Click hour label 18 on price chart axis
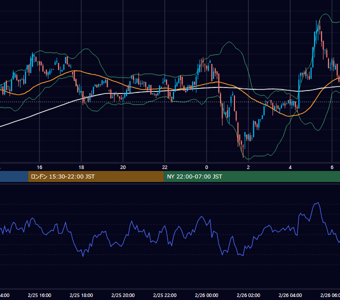This screenshot has width=340, height=300. (x=81, y=167)
